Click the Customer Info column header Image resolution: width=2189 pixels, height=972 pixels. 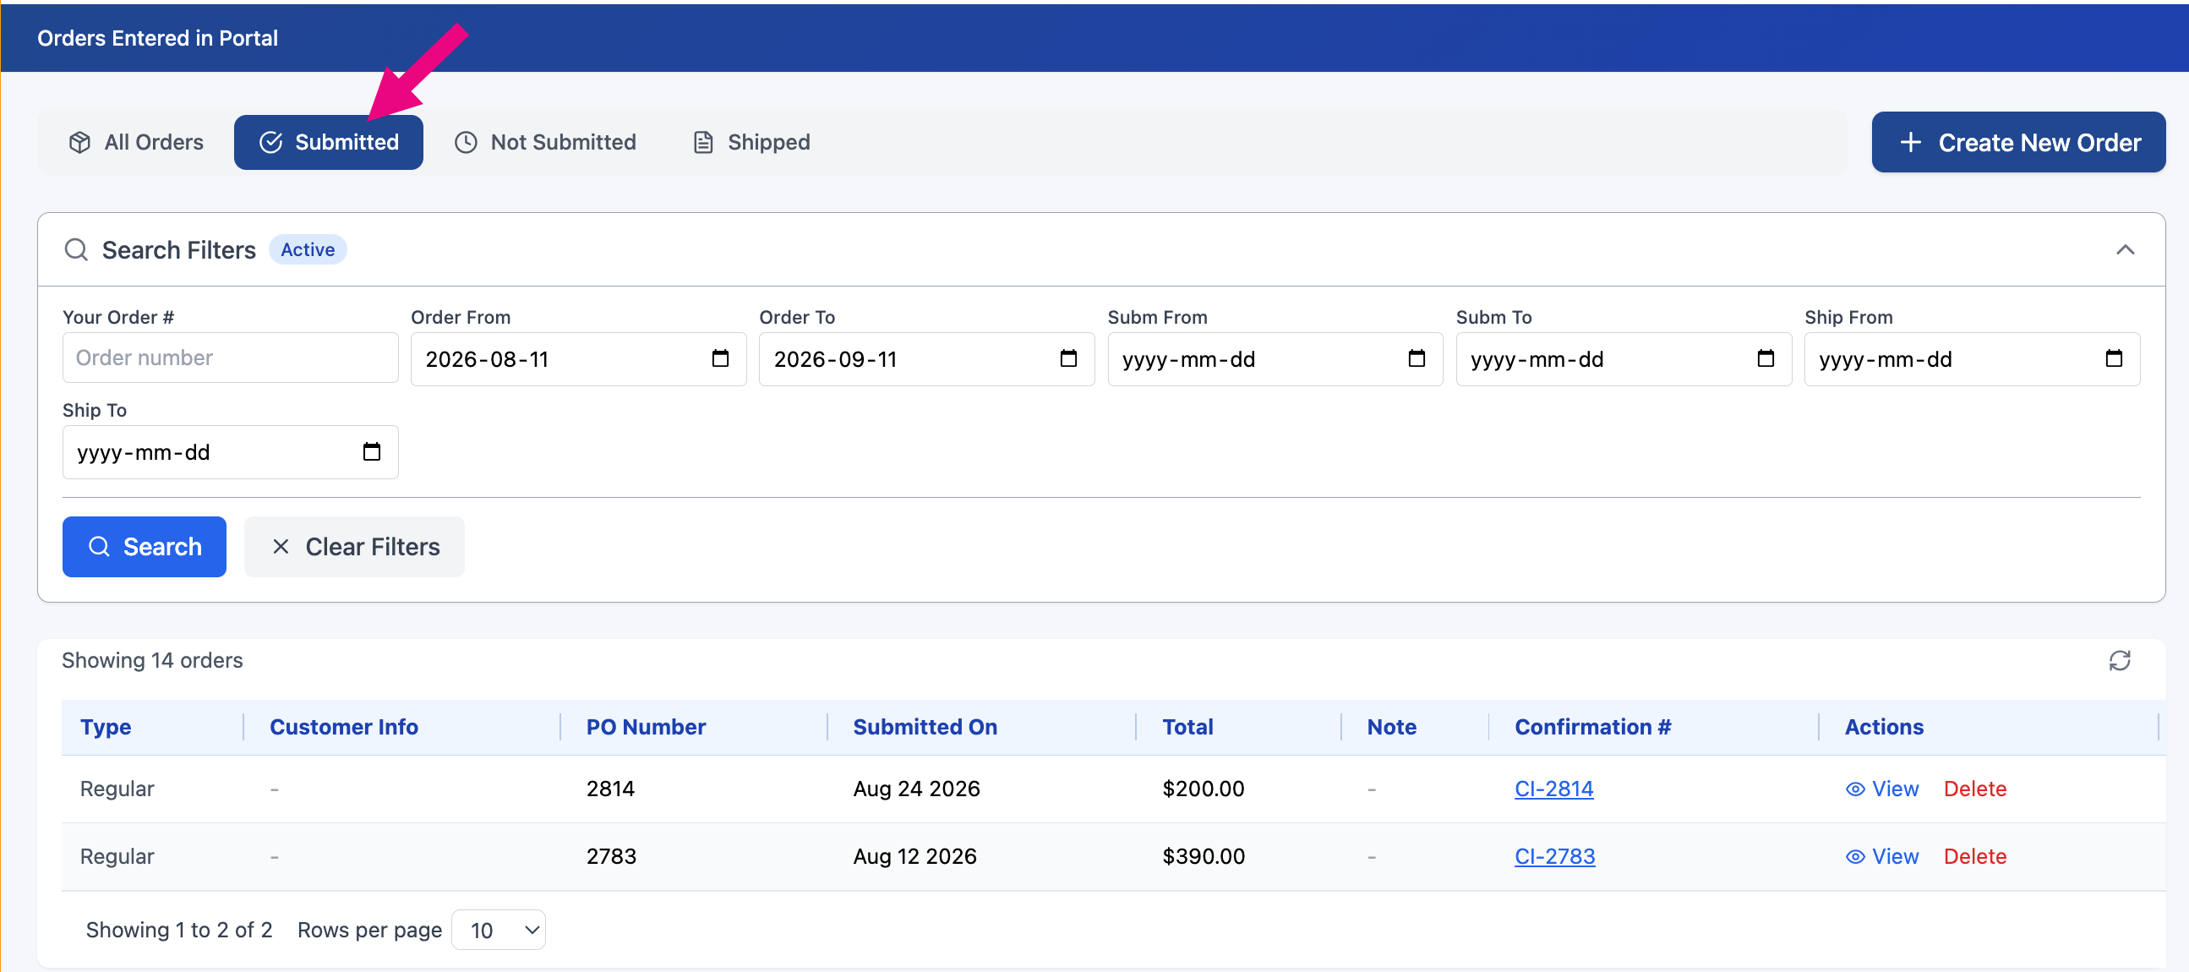(x=343, y=726)
